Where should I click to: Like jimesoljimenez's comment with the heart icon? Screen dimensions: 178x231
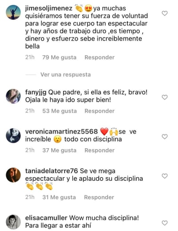coord(165,13)
